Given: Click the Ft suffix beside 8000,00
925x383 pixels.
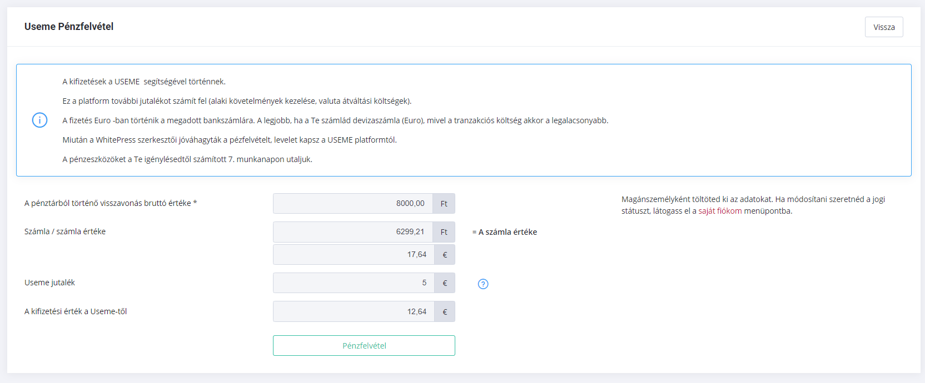Looking at the screenshot, I should tap(444, 203).
